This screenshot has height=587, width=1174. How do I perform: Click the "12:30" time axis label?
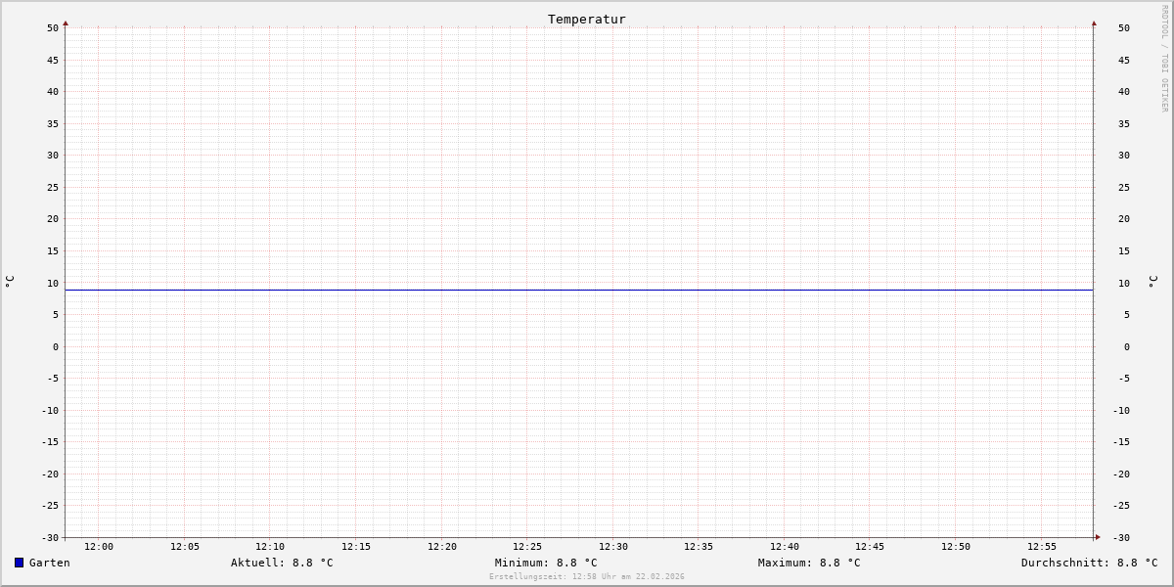tap(613, 547)
